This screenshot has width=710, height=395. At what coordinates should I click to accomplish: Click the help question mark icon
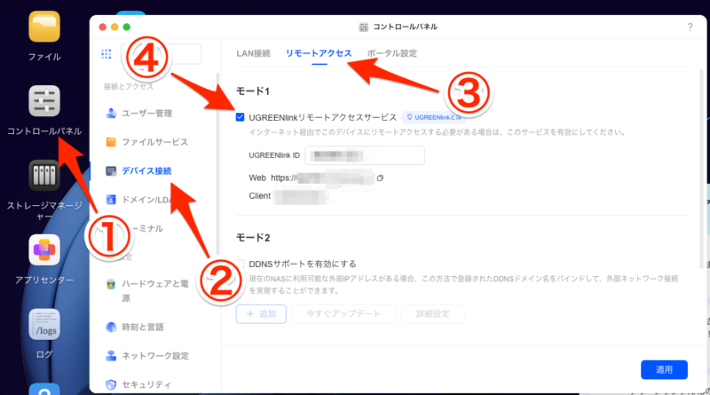(x=690, y=28)
